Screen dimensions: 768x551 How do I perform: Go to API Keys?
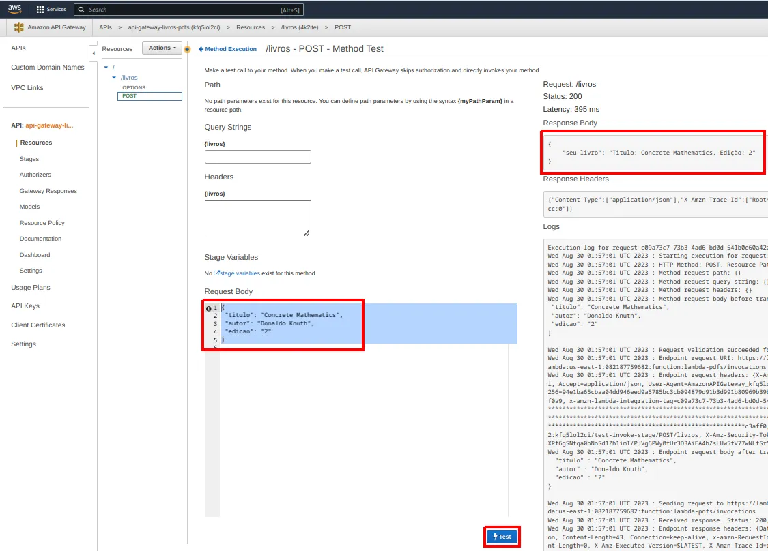click(25, 306)
